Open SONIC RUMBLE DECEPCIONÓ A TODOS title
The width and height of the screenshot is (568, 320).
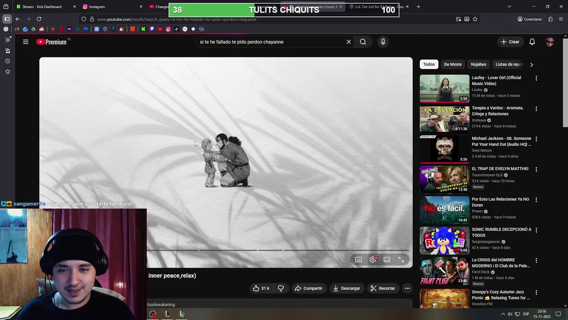tap(501, 232)
